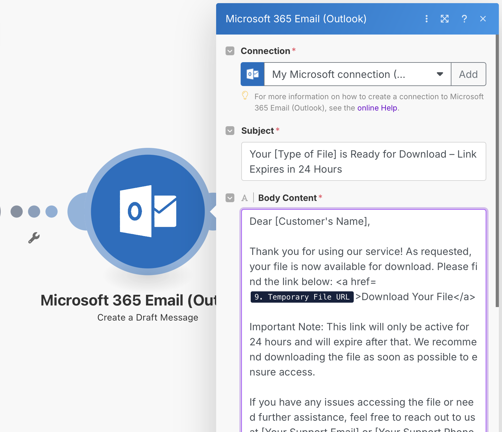The image size is (502, 432).
Task: Toggle the Body Content map mode A icon
Action: 244,198
